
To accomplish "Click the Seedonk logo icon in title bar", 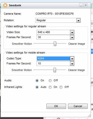I will pos(5,5).
